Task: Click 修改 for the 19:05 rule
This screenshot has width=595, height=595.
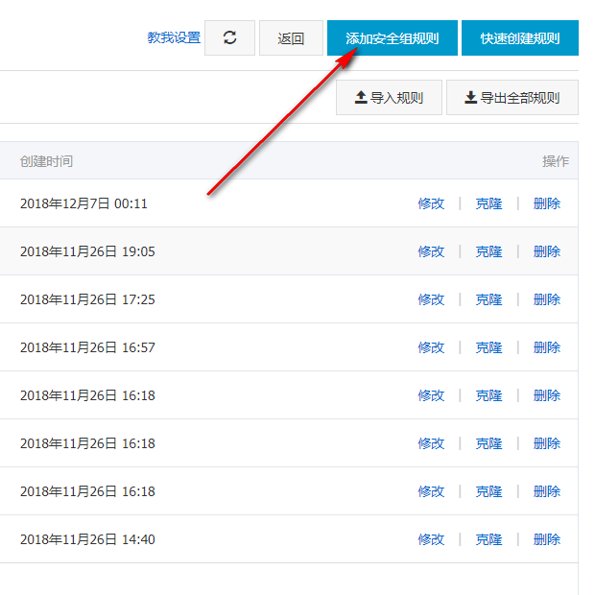Action: pyautogui.click(x=431, y=251)
